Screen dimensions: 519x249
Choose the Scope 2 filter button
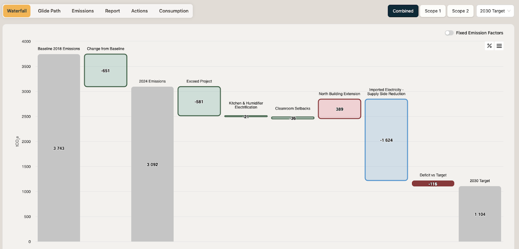tap(460, 11)
